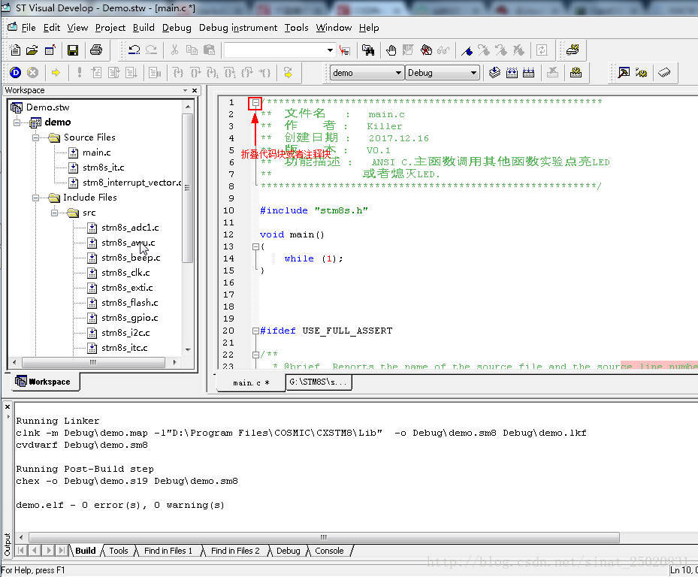Collapse the #ifdef USE_FULL_ASSERT fold marker
698x577 pixels.
pos(255,331)
